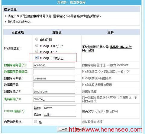Proceed with the 下一步 button
This screenshot has width=145, height=134.
coord(80,129)
